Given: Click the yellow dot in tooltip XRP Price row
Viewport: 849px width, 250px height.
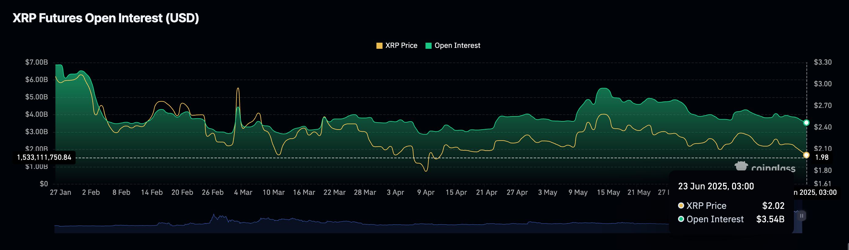Looking at the screenshot, I should click(x=681, y=206).
